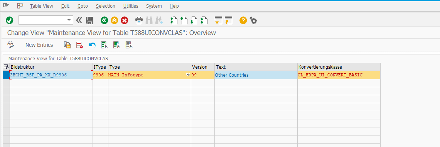
Task: Expand the command field dropdown arrow
Action: pos(69,20)
